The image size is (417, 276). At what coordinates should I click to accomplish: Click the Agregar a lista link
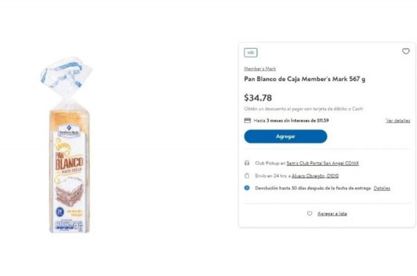[332, 214]
